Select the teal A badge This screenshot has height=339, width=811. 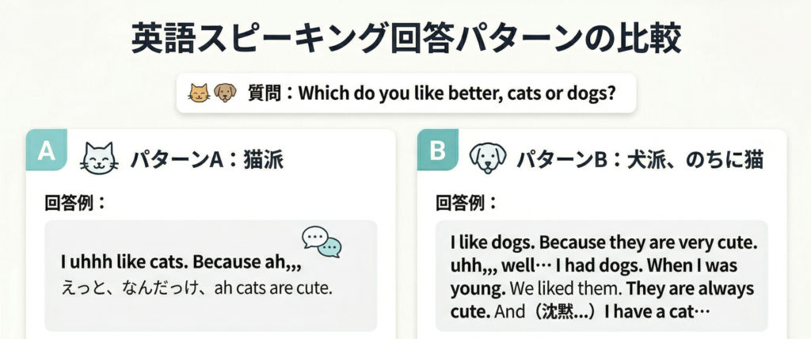pyautogui.click(x=47, y=152)
